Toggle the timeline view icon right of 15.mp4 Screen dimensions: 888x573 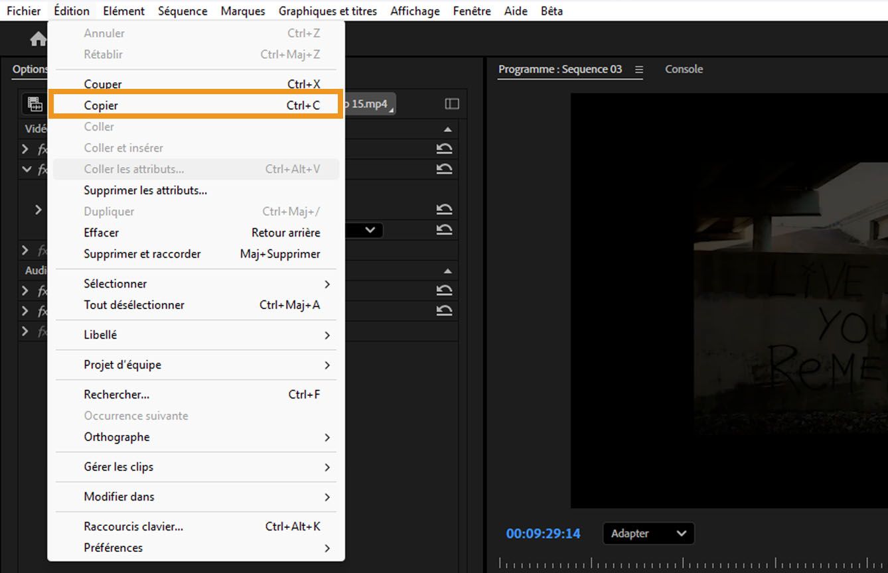coord(452,104)
